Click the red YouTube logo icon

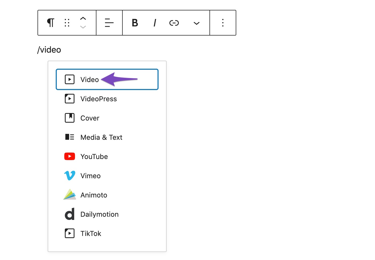(70, 156)
